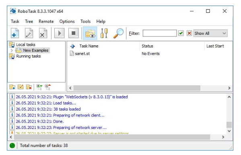Click the green status indicator circle

tap(12, 145)
